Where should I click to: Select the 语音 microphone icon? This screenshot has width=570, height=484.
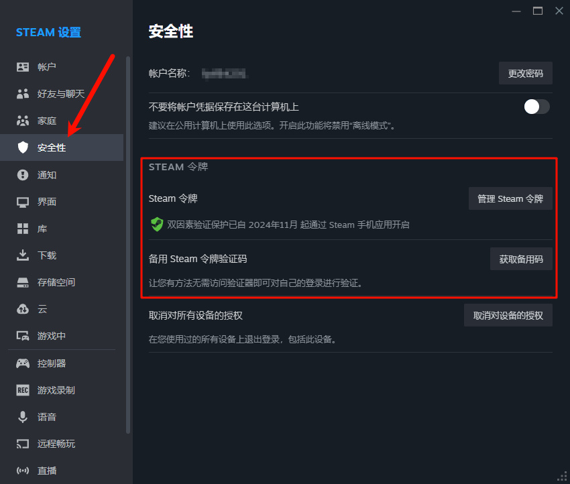coord(23,417)
